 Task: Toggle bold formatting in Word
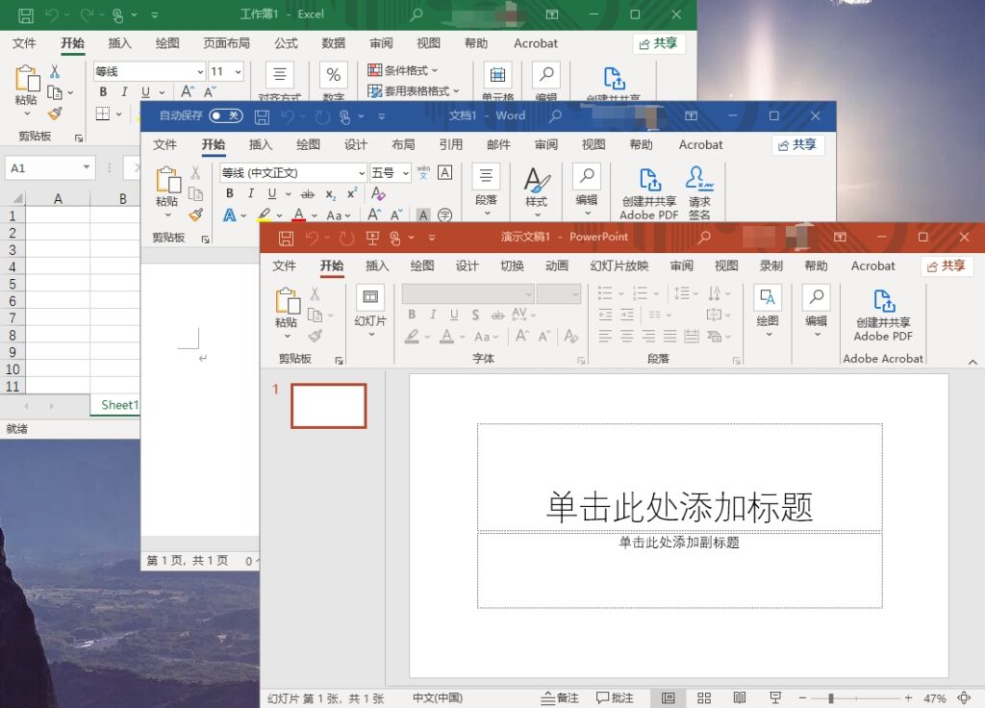229,193
